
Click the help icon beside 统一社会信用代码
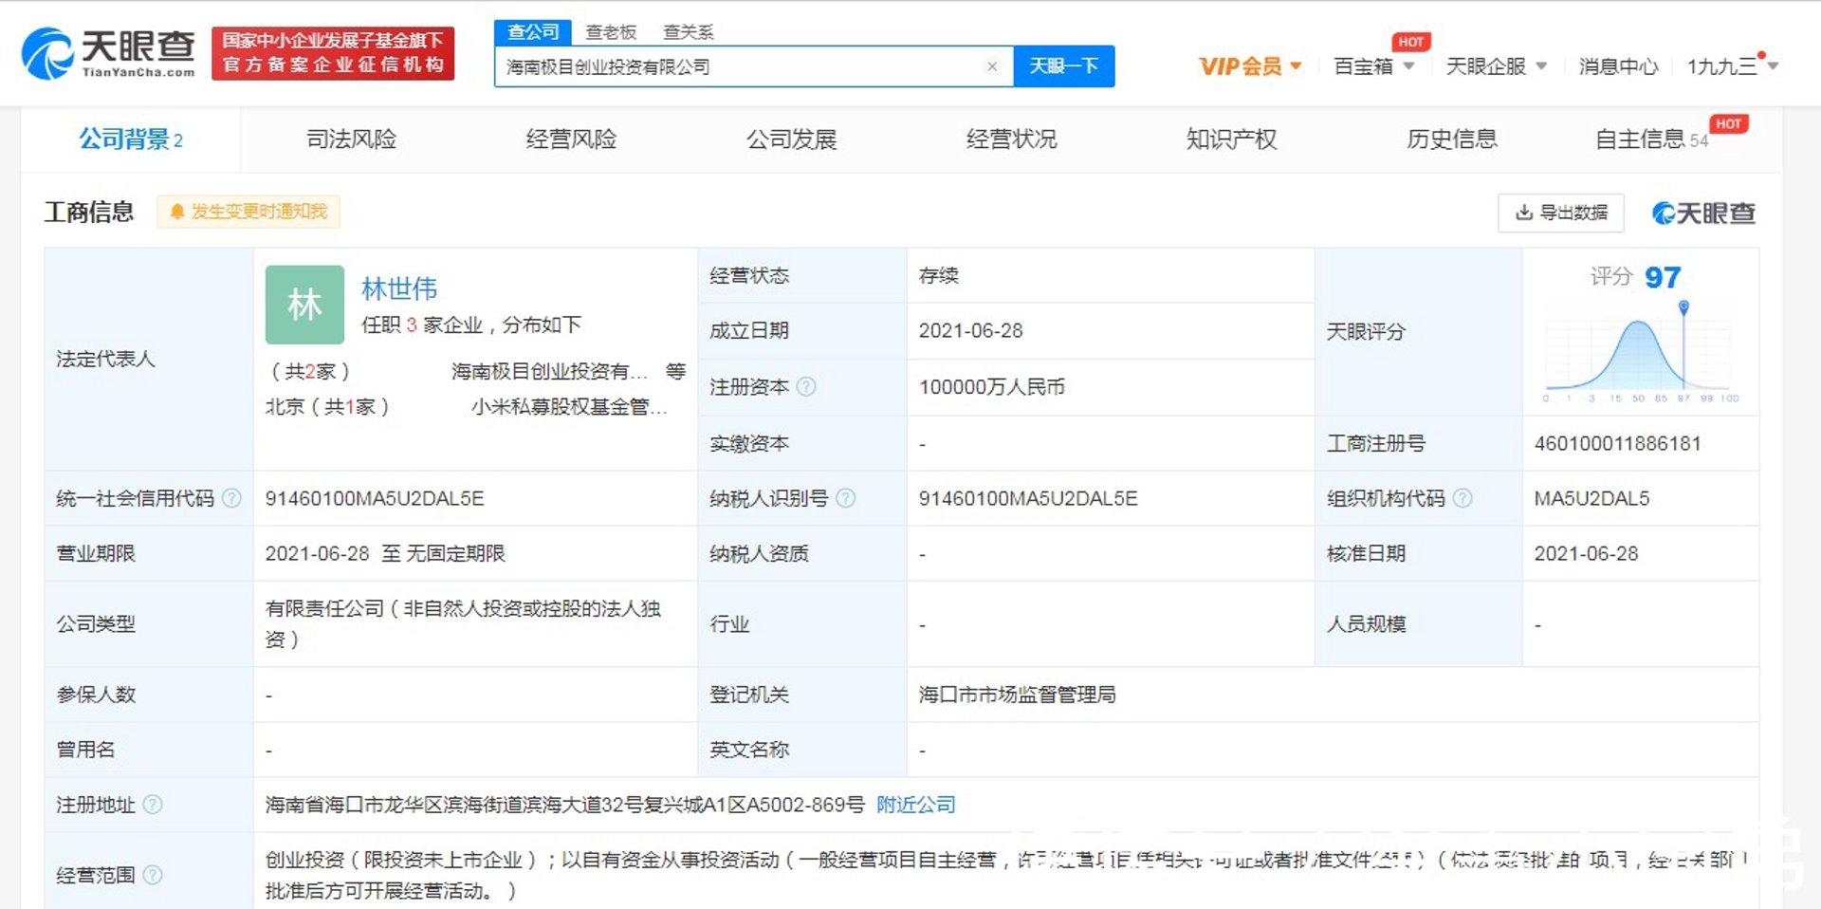[x=231, y=498]
